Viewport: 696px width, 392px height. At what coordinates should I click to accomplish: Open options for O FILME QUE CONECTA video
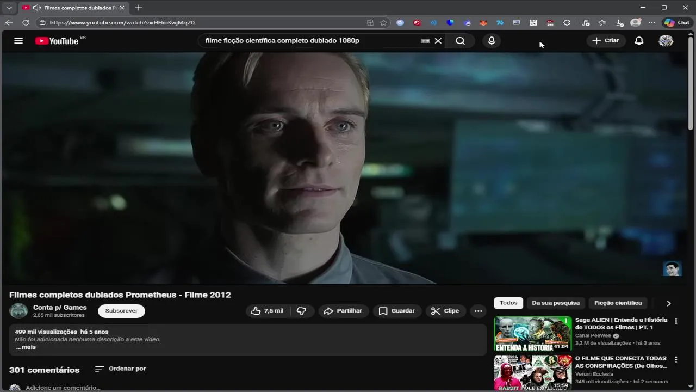pyautogui.click(x=676, y=360)
